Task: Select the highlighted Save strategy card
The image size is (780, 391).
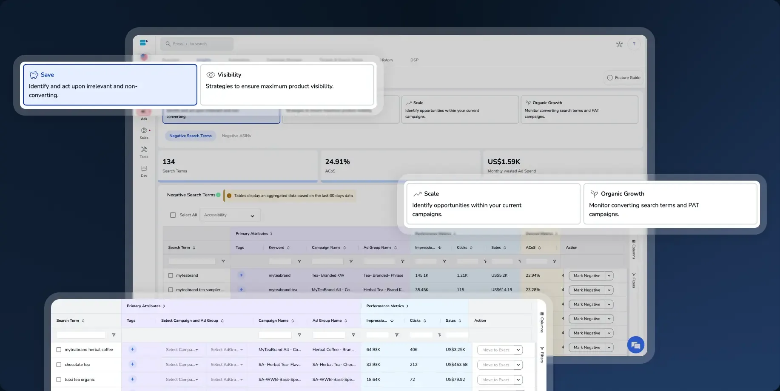Action: 110,85
